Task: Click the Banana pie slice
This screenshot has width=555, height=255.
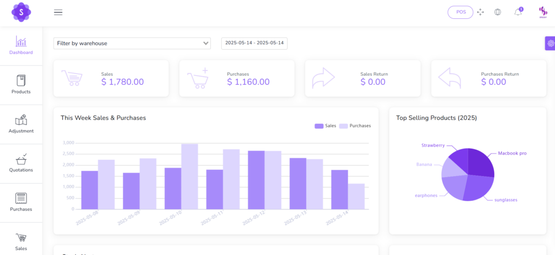Action: (451, 169)
